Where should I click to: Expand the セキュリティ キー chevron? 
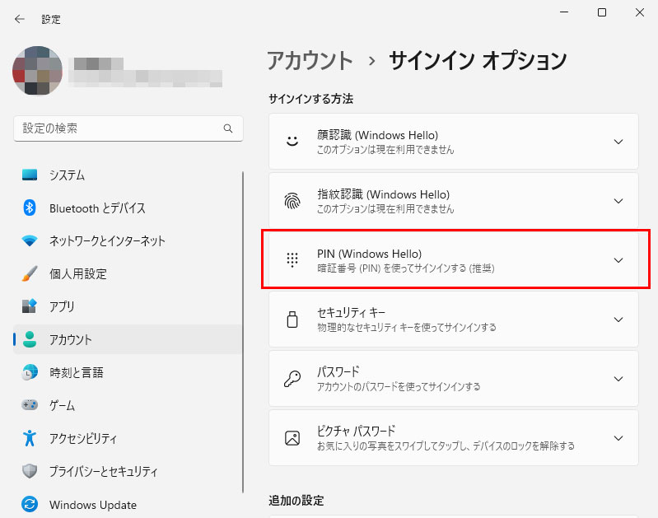[618, 320]
